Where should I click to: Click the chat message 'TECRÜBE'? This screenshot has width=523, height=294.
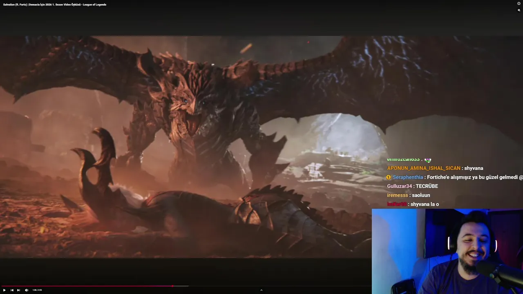[427, 186]
